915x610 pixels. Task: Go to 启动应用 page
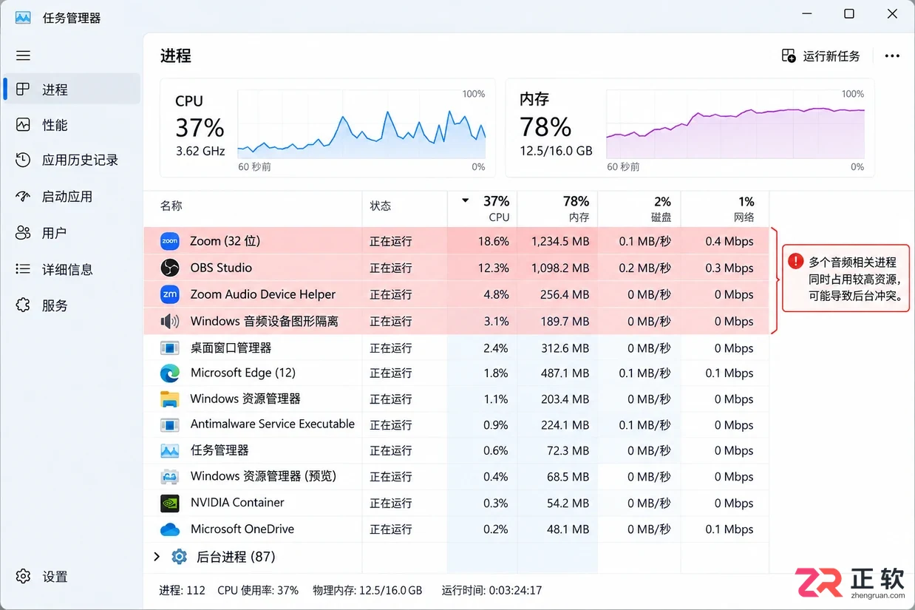coord(72,196)
